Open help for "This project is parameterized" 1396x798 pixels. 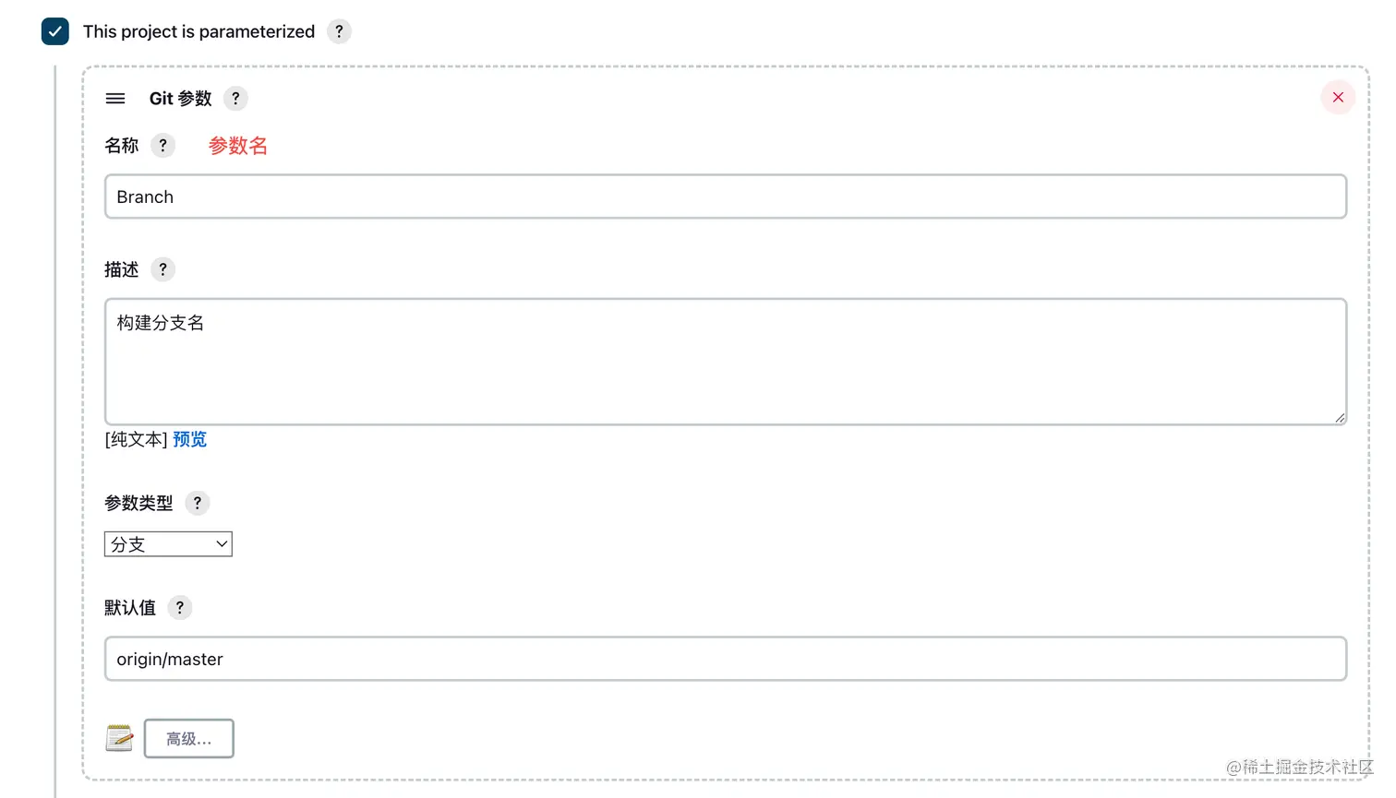(339, 31)
